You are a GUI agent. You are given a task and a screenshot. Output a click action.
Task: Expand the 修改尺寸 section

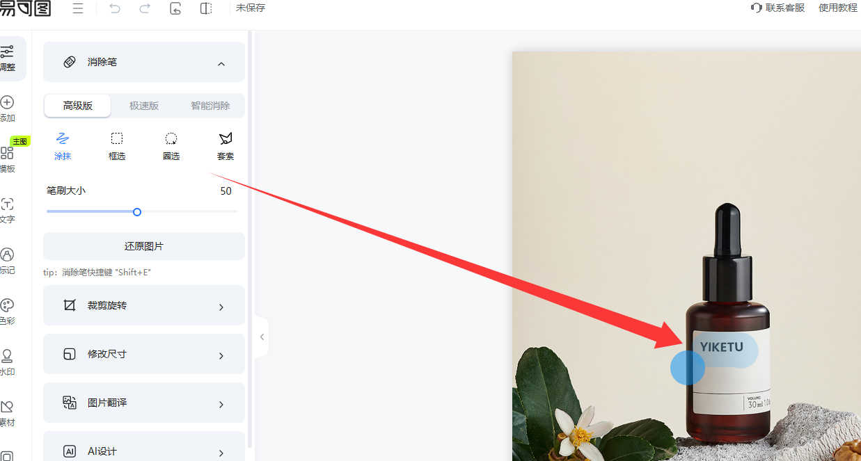[144, 354]
